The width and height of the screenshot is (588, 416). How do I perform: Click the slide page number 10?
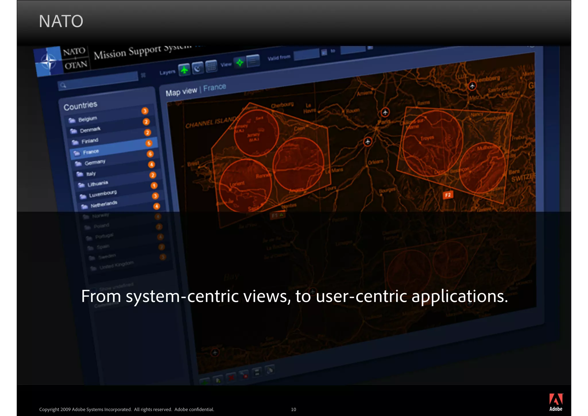pyautogui.click(x=293, y=409)
